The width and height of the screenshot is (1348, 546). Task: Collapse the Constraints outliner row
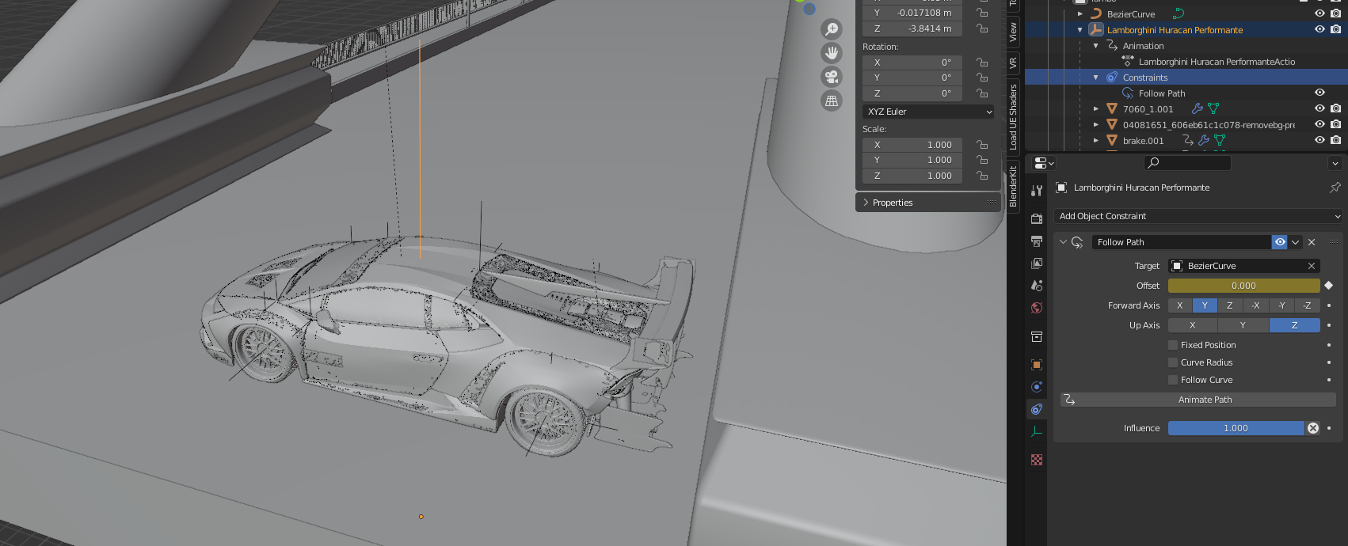(x=1096, y=78)
